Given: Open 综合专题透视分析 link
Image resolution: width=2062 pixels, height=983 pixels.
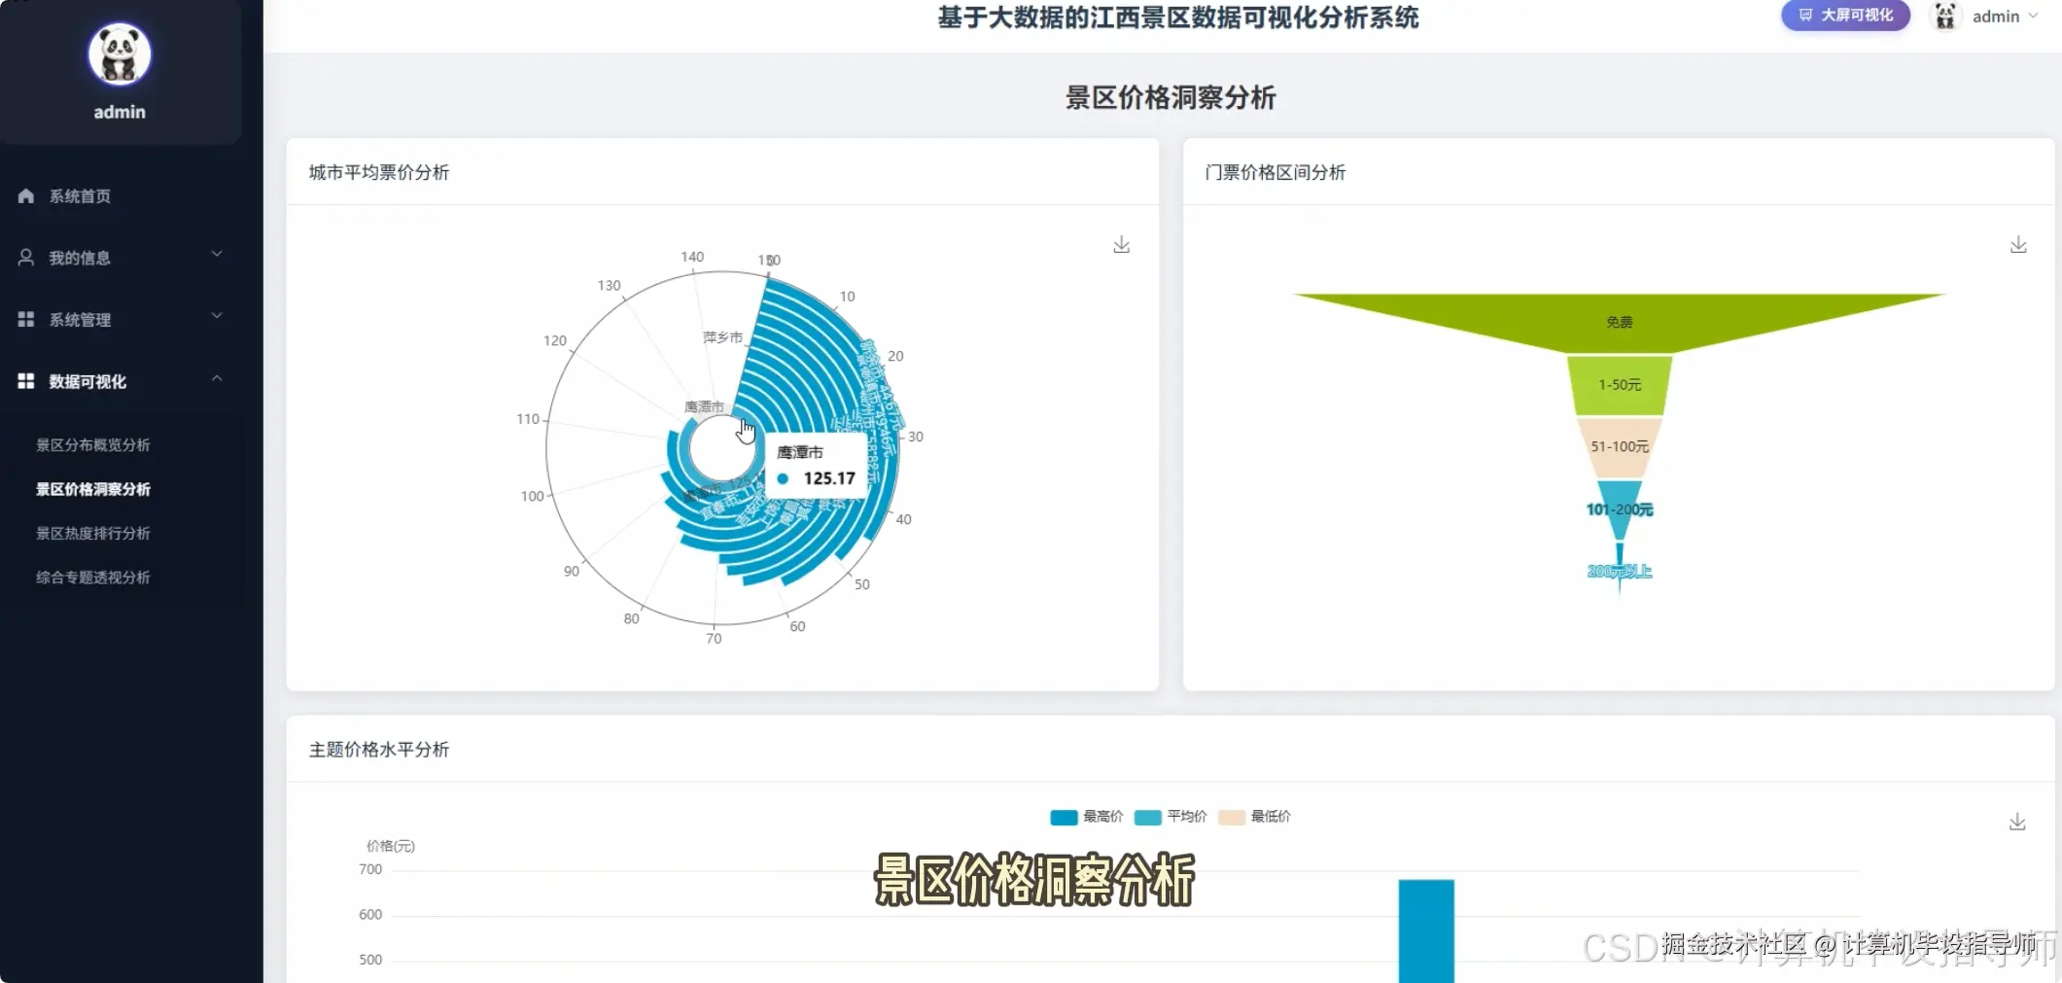Looking at the screenshot, I should coord(92,577).
